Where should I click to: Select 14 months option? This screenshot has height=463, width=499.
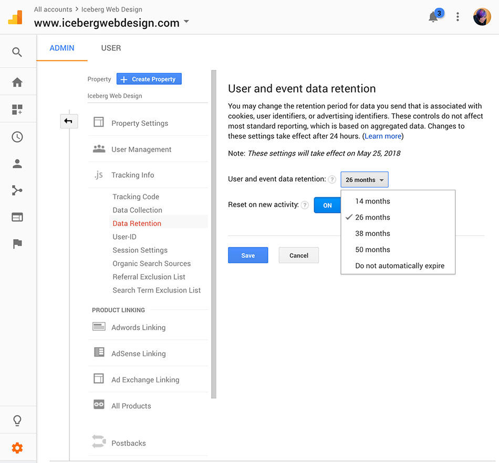coord(398,201)
